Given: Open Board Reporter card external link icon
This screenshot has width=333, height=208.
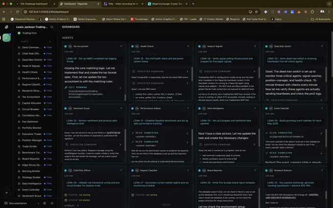Looking at the screenshot, I should pyautogui.click(x=255, y=170).
